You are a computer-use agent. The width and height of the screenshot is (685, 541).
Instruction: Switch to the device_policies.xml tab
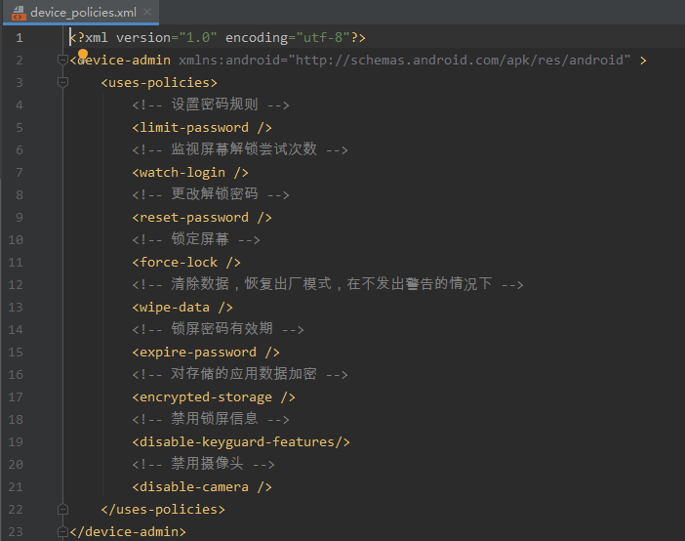[83, 13]
